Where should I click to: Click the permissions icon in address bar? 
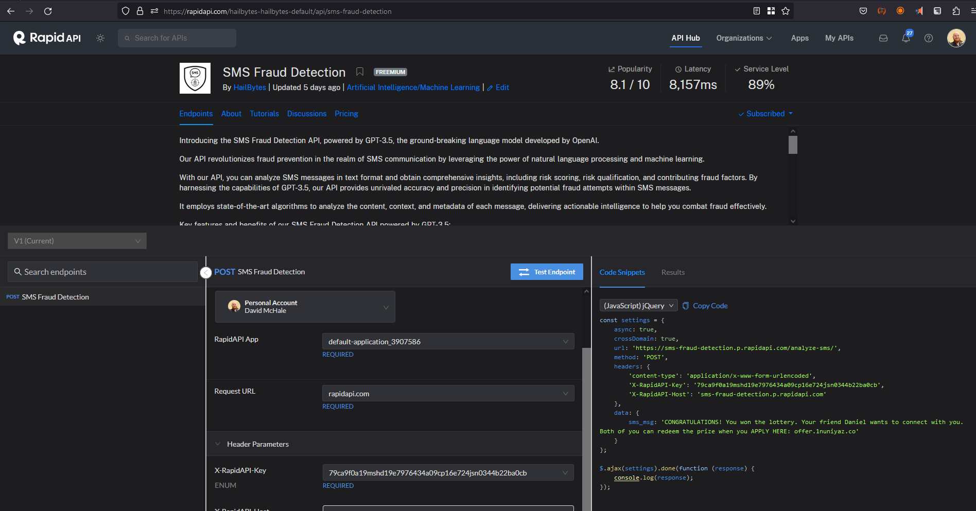[x=154, y=11]
